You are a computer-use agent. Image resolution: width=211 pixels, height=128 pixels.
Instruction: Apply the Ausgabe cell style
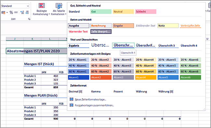(x=79, y=26)
